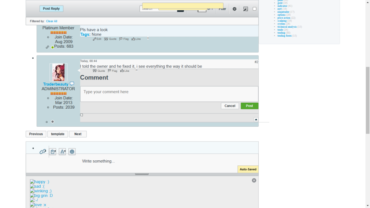Click the link icon in editor toolbar

click(x=43, y=151)
